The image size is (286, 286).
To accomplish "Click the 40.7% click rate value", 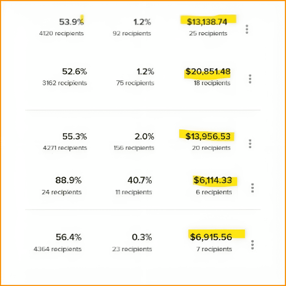I will [140, 180].
